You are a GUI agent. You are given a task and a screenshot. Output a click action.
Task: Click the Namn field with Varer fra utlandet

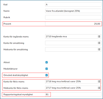[73, 11]
